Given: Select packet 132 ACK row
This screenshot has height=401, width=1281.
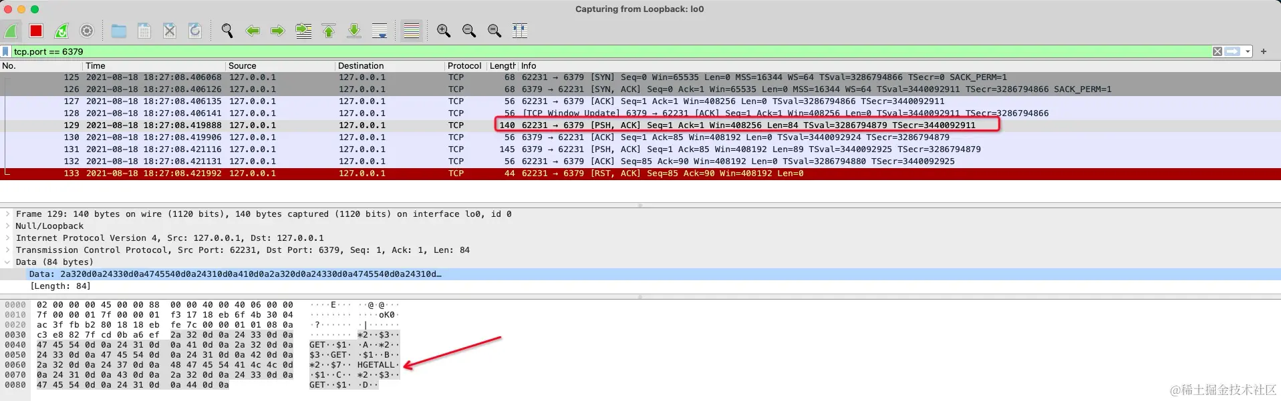Looking at the screenshot, I should pos(640,161).
